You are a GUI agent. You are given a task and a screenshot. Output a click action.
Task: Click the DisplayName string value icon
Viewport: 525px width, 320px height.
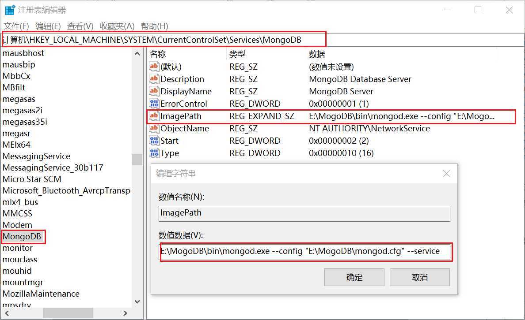point(154,91)
